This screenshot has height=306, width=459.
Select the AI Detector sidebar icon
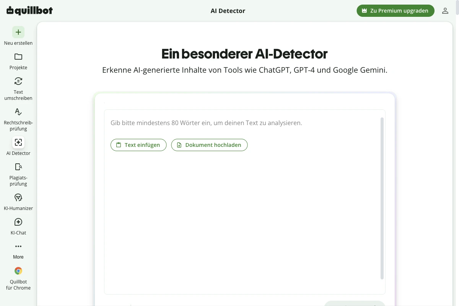pos(18,142)
